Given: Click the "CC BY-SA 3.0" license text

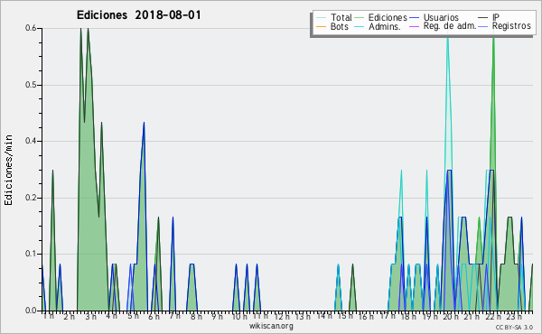Looking at the screenshot, I should coord(514,328).
